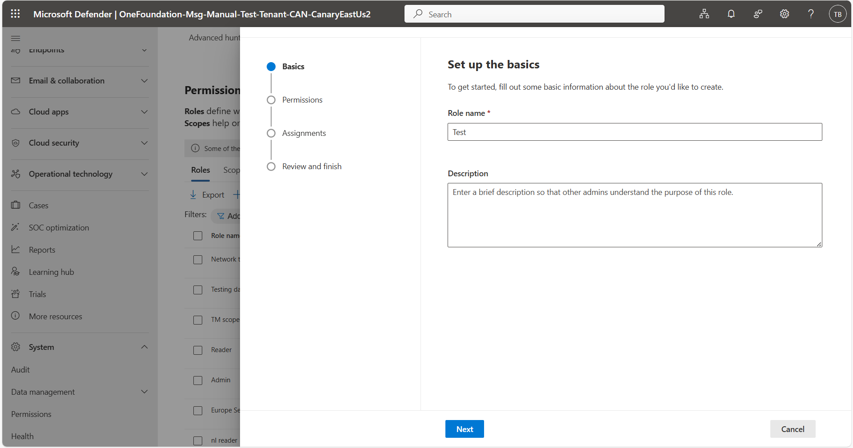Click the info icon in the banner
853x448 pixels.
(195, 148)
